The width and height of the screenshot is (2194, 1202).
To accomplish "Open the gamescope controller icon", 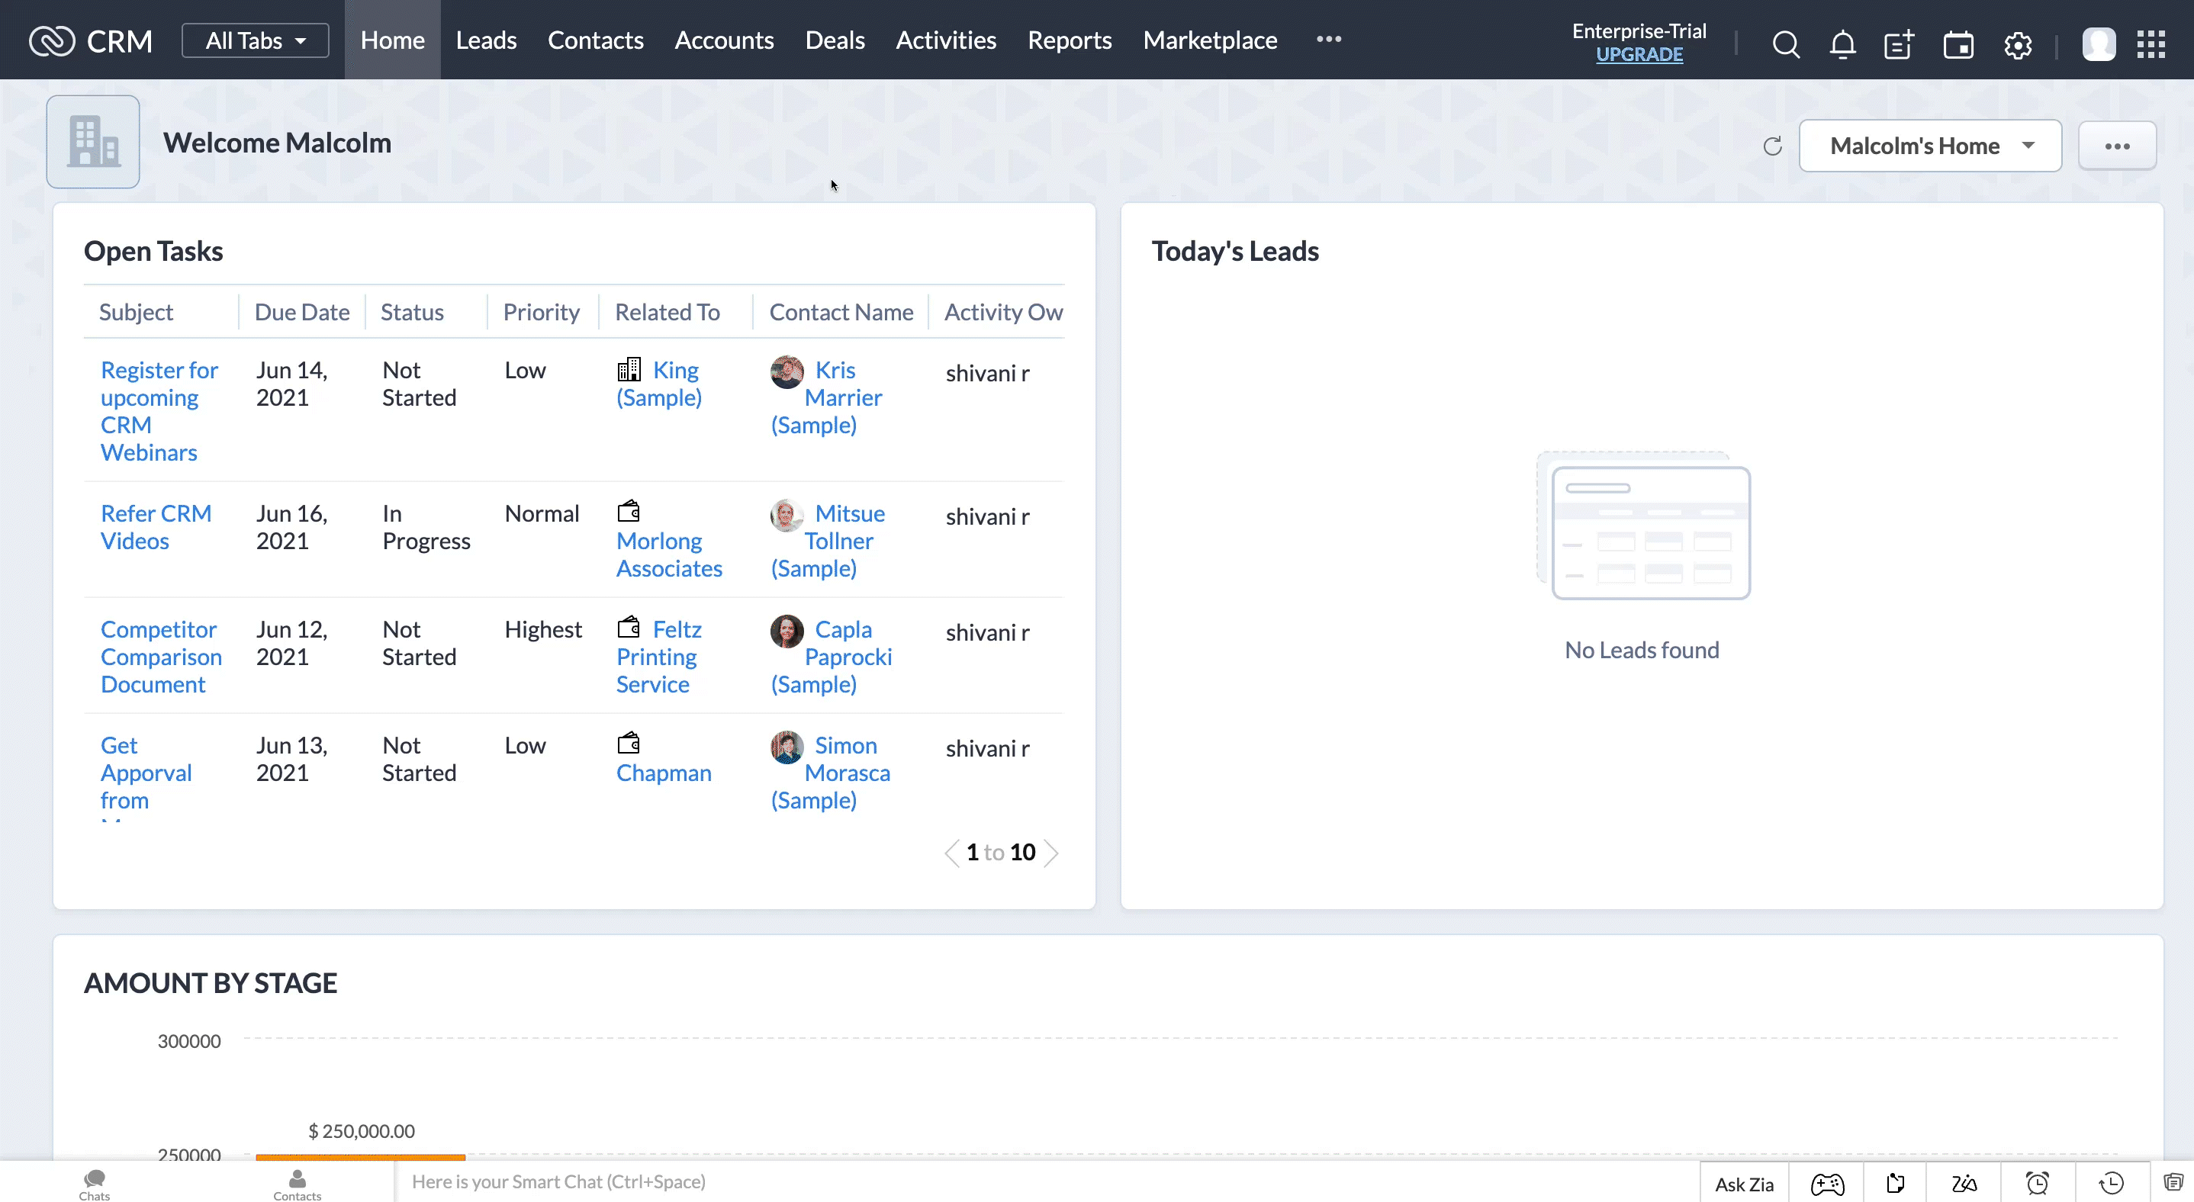I will coord(1827,1183).
